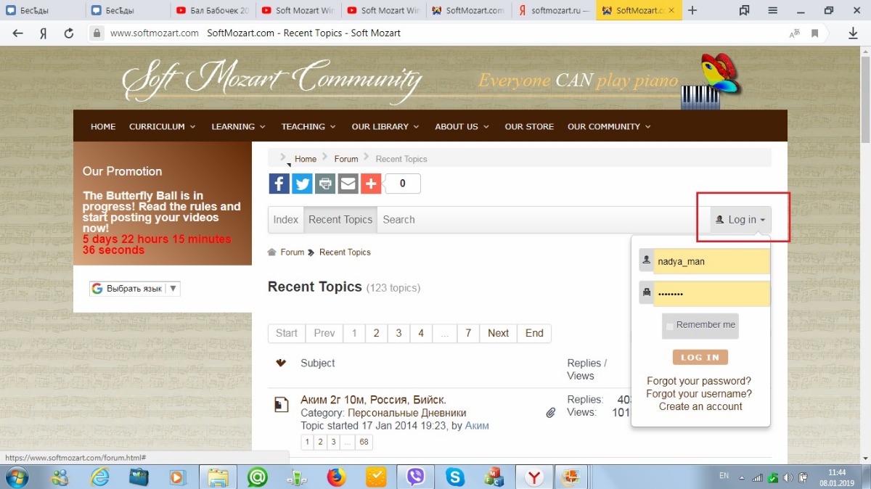Expand the TEACHING menu
Screen dimensions: 871x489
pyautogui.click(x=308, y=126)
